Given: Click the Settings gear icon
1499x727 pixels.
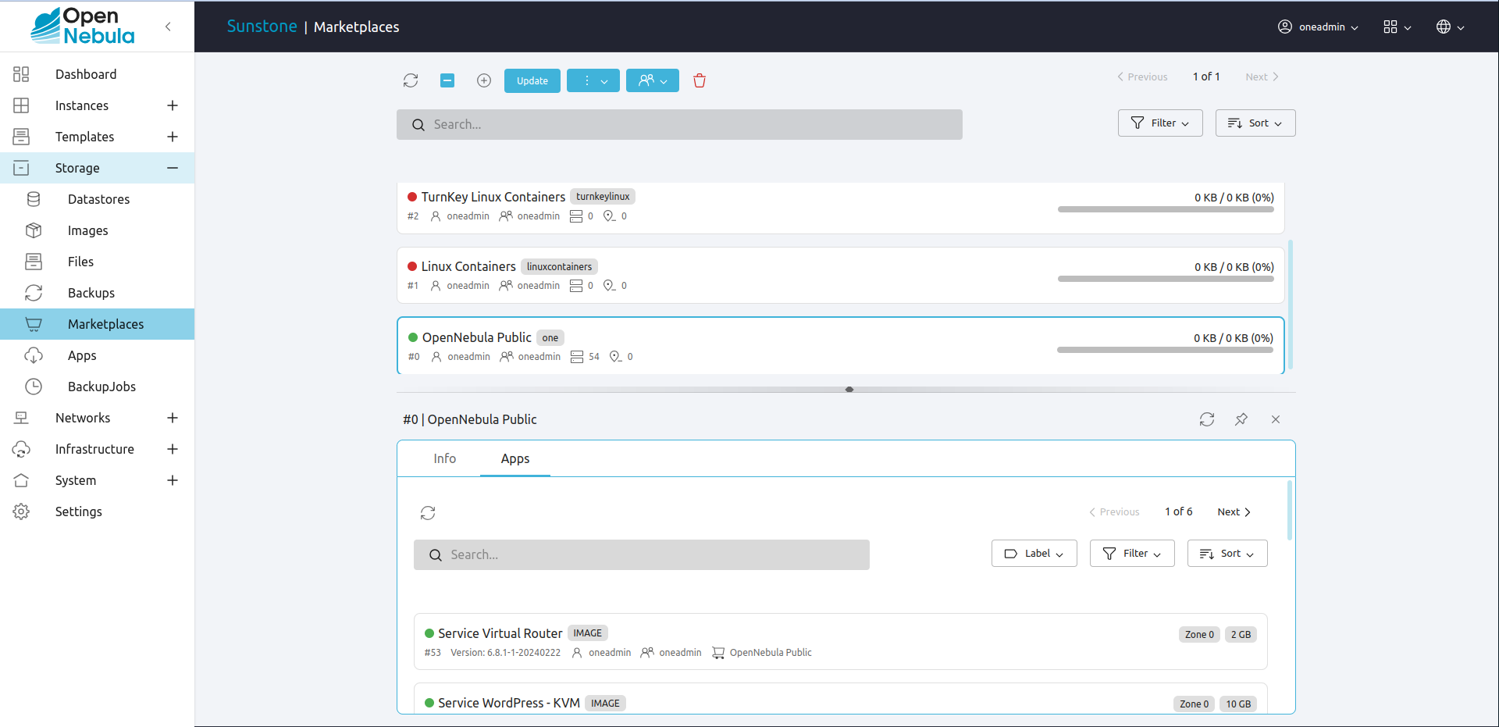Looking at the screenshot, I should (21, 511).
